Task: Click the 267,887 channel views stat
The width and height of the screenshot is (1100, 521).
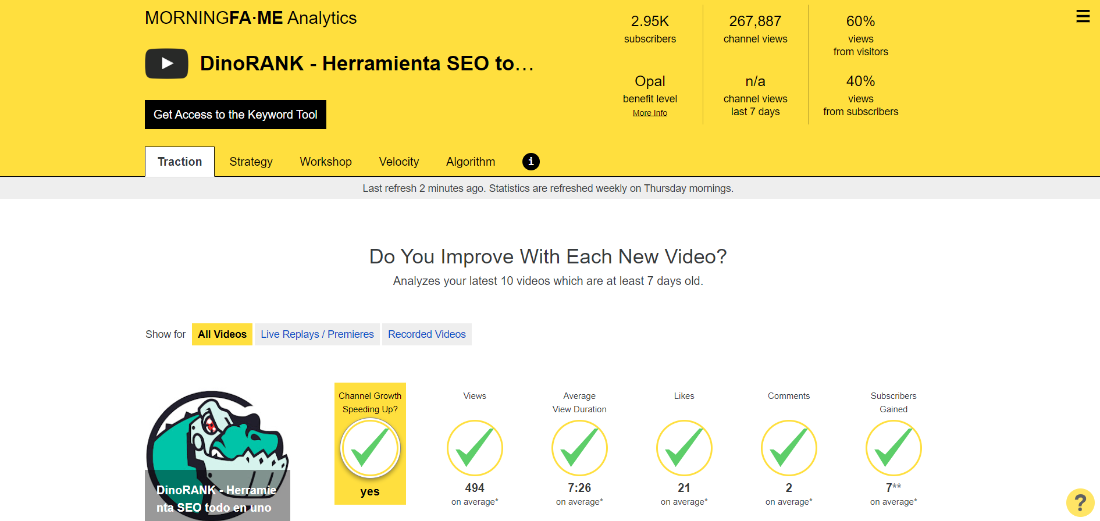Action: [755, 29]
